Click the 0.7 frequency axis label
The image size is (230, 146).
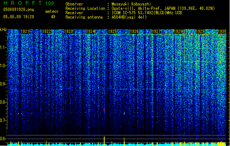pos(3,120)
